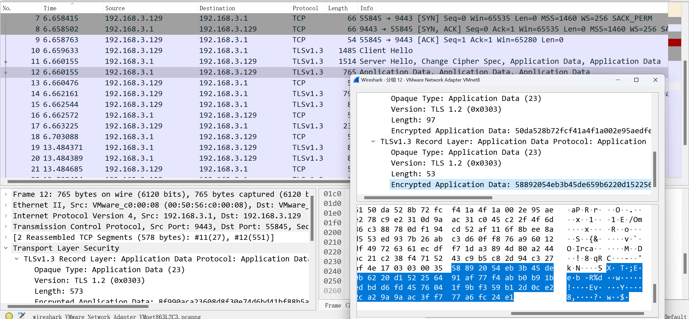Sort packets by the Time column header
This screenshot has width=689, height=319.
coord(50,8)
